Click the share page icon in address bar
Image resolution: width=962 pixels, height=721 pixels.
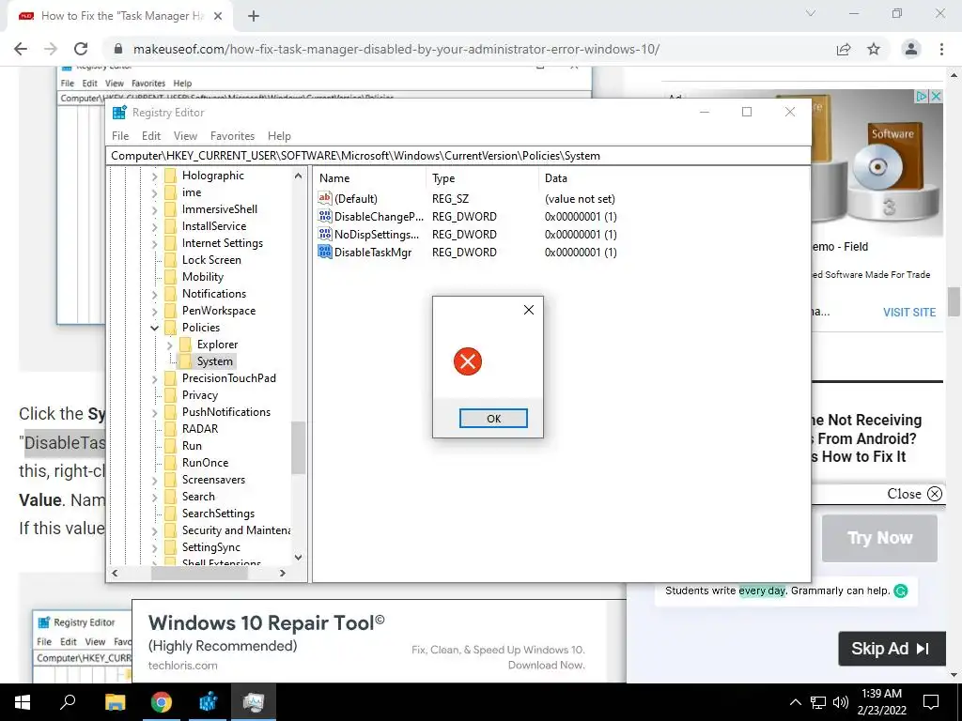click(x=844, y=49)
